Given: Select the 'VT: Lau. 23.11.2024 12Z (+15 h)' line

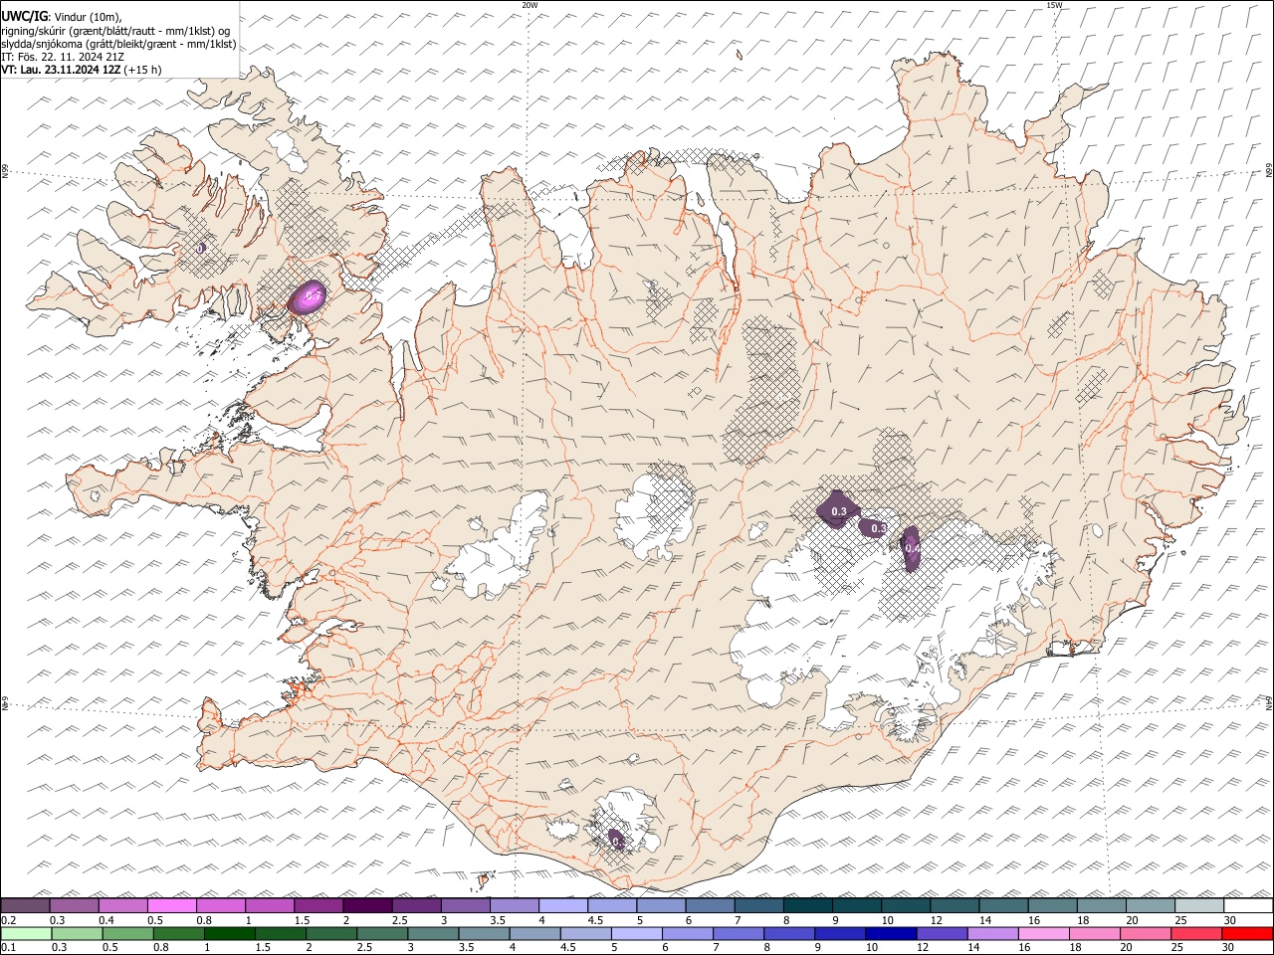Looking at the screenshot, I should [x=81, y=70].
